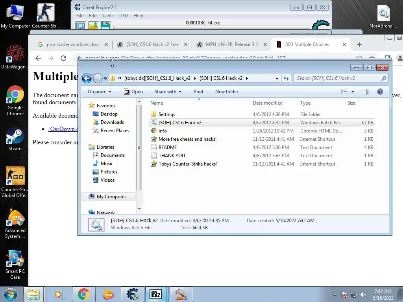Close the 300 Multiple Choices tab
Image resolution: width=403 pixels, height=302 pixels.
[x=344, y=44]
